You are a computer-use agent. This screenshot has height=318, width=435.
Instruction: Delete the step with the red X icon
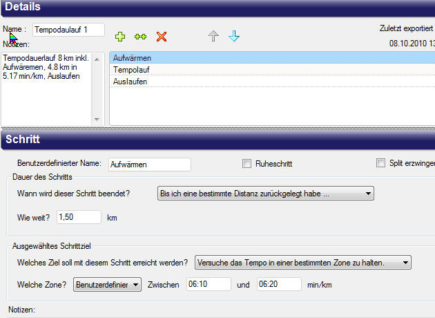(162, 37)
